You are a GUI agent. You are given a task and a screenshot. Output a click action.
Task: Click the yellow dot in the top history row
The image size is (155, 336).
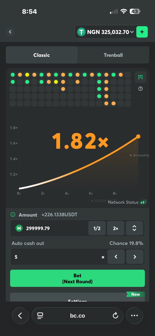27,75
